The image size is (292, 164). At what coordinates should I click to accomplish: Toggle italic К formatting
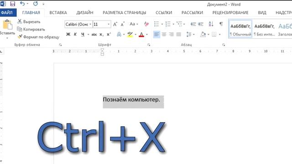point(75,35)
